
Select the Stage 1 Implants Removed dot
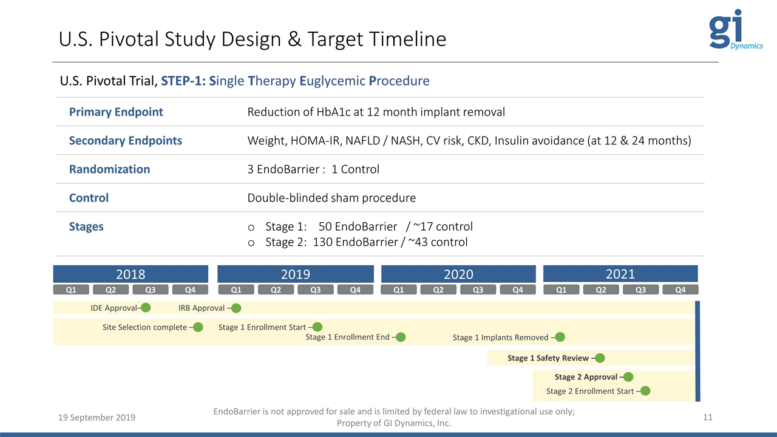click(x=560, y=337)
